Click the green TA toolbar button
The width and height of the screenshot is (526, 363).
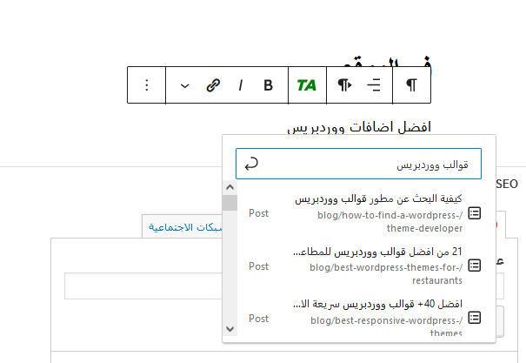coord(307,85)
